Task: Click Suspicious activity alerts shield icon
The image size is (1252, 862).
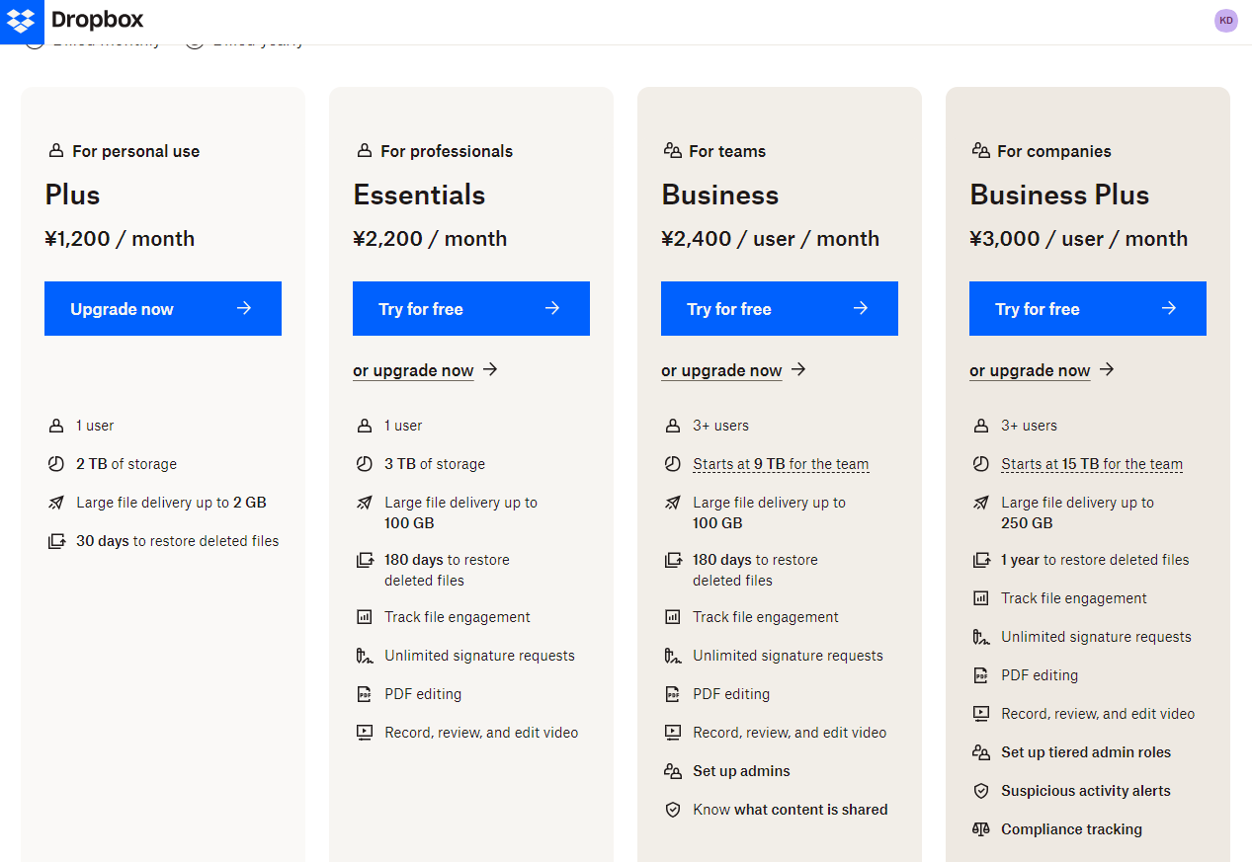Action: tap(981, 791)
